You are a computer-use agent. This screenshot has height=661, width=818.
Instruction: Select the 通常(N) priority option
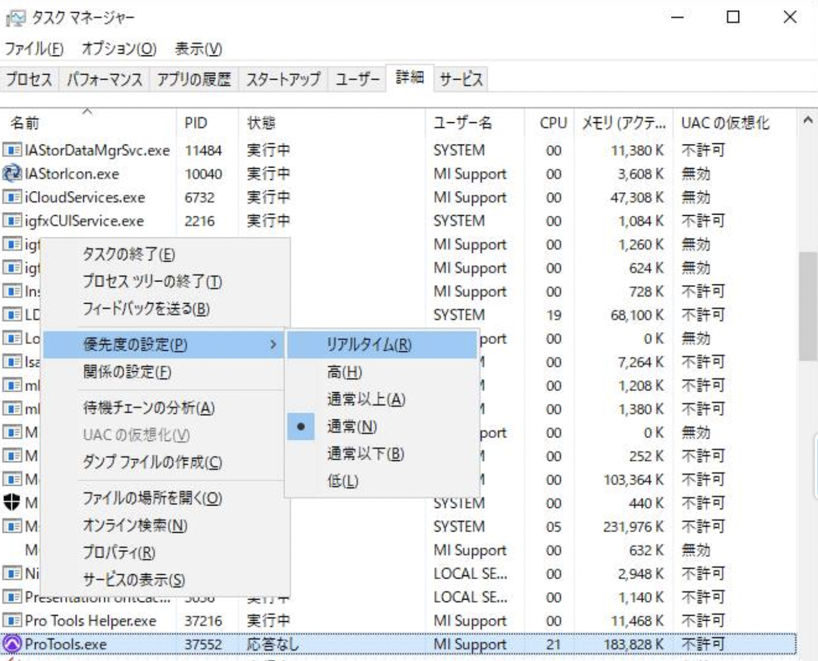coord(382,427)
